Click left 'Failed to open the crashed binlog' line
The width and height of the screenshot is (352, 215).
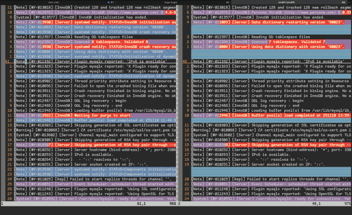95,86
